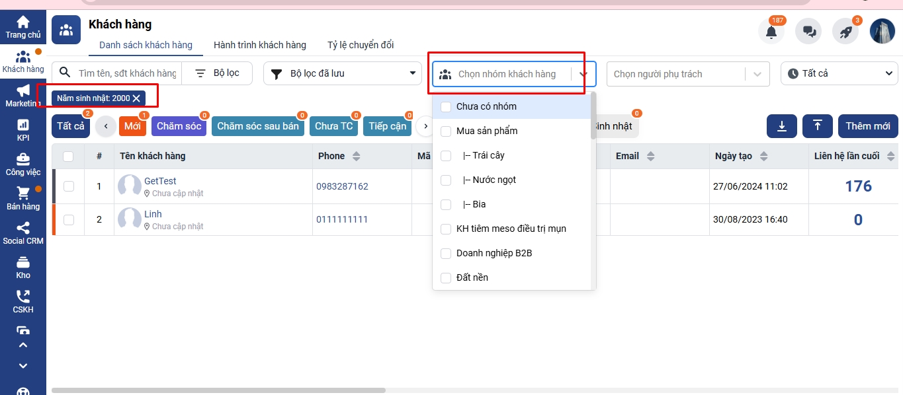This screenshot has width=903, height=395.
Task: Open Social CRM in sidebar
Action: [x=23, y=233]
